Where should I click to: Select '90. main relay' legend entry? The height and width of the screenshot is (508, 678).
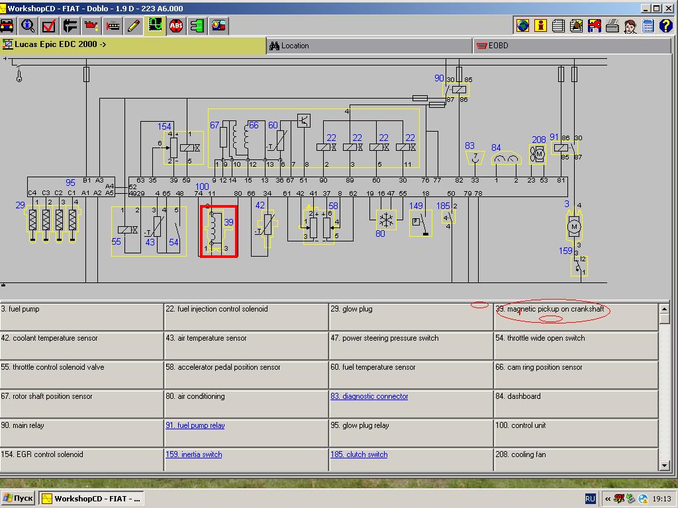tap(81, 433)
